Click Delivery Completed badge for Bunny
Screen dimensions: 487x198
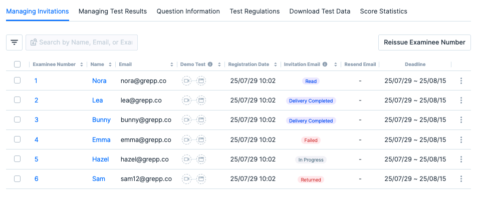pos(311,120)
